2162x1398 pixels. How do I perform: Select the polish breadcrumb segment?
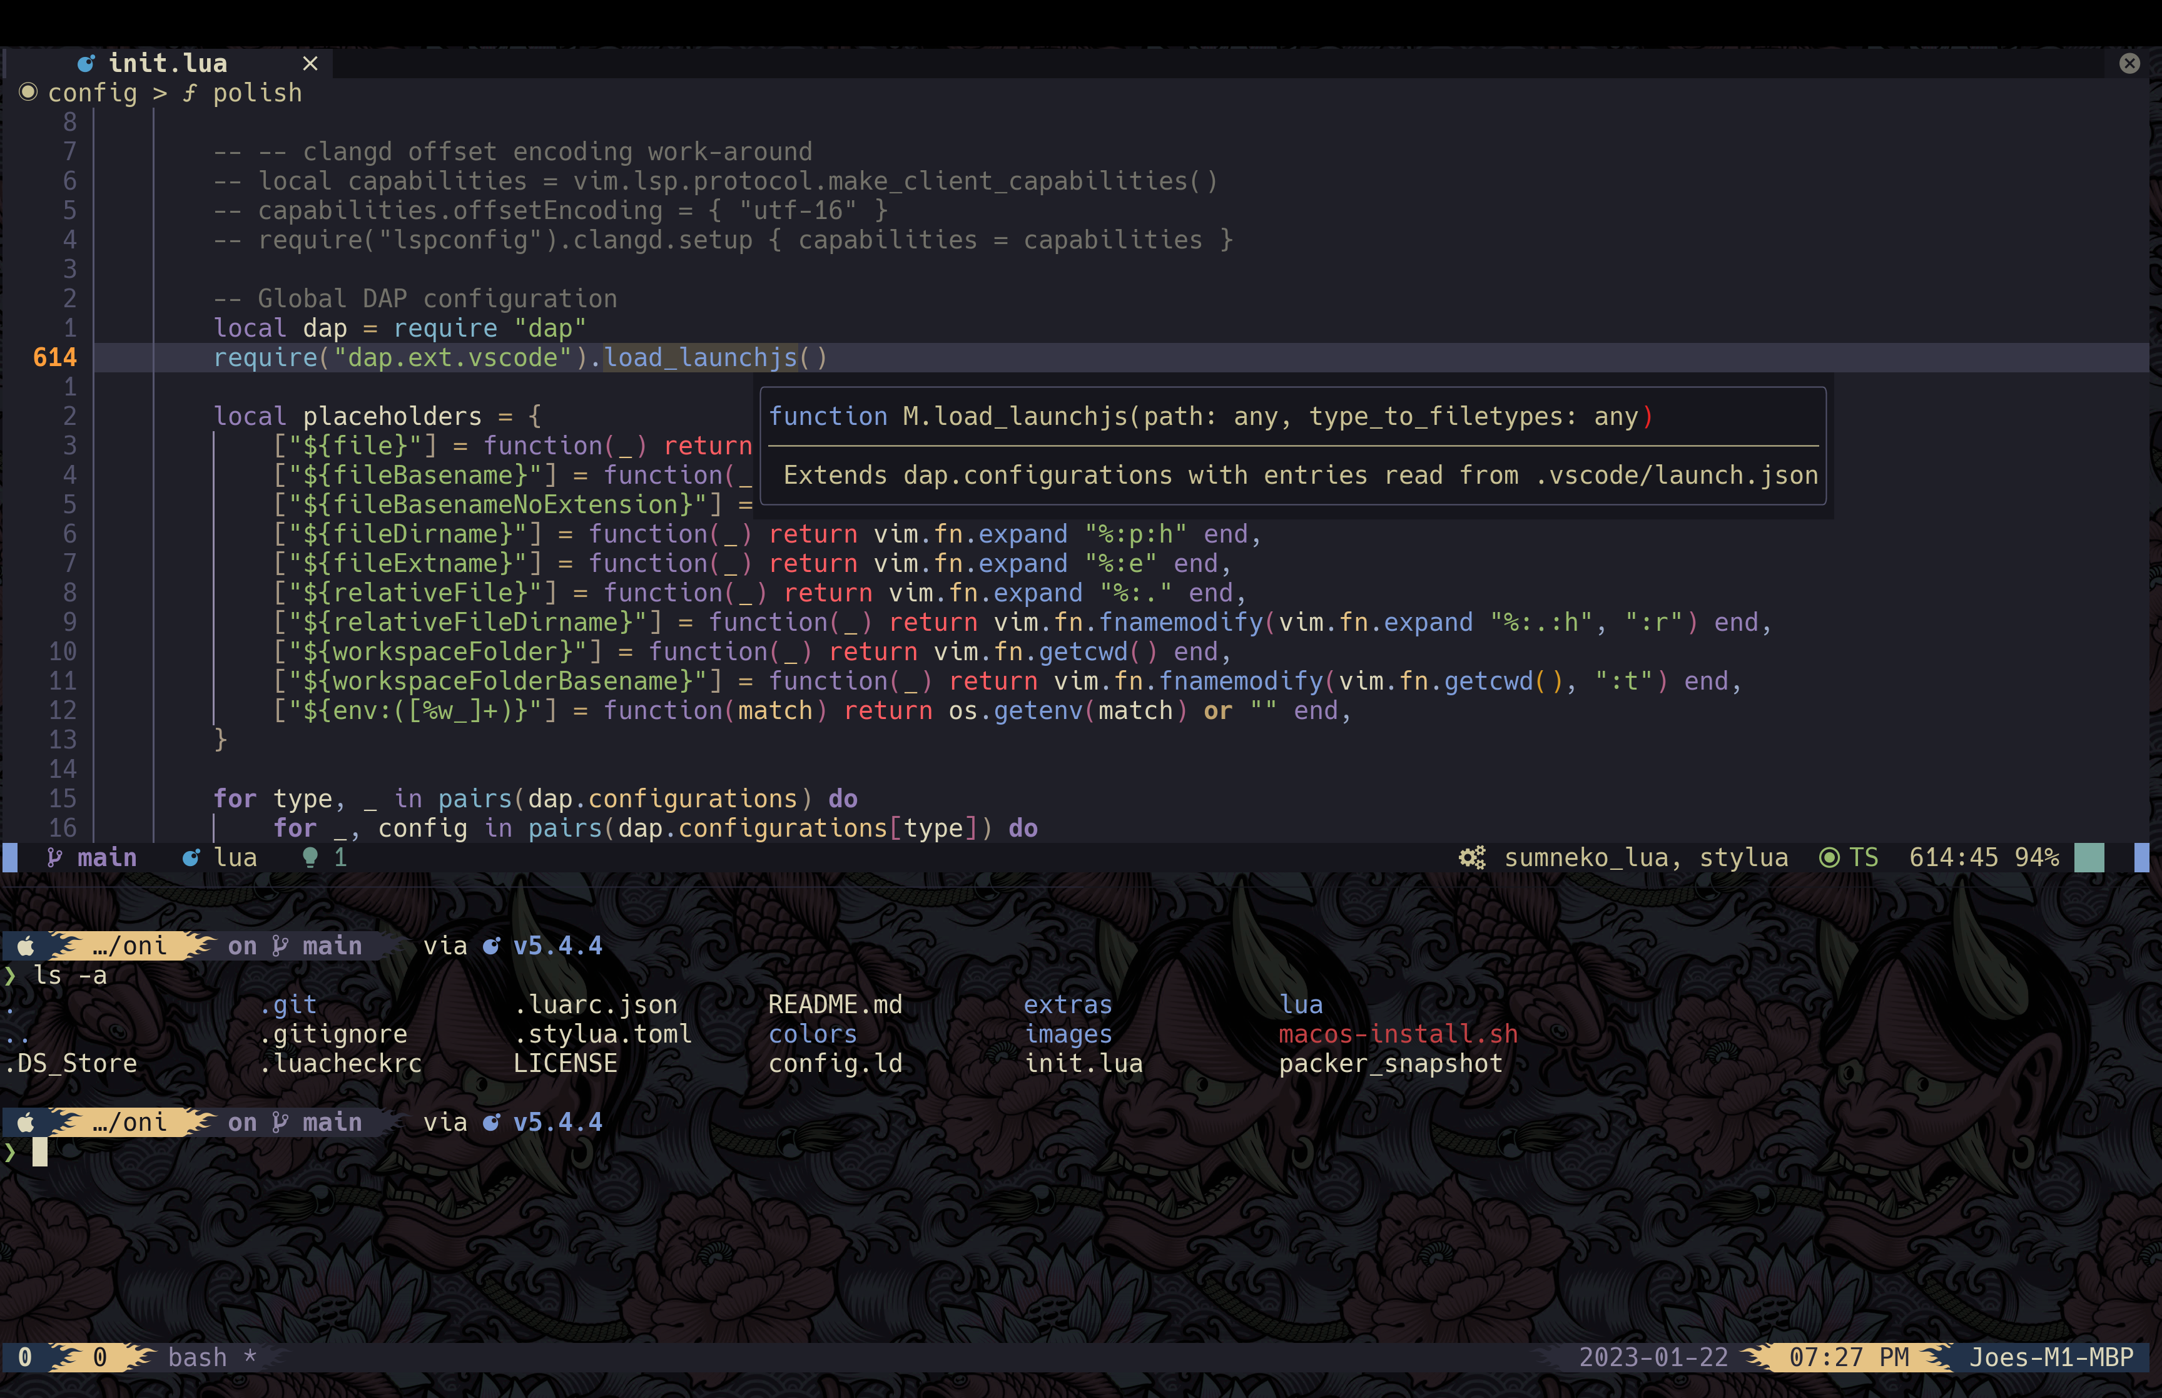tap(256, 93)
